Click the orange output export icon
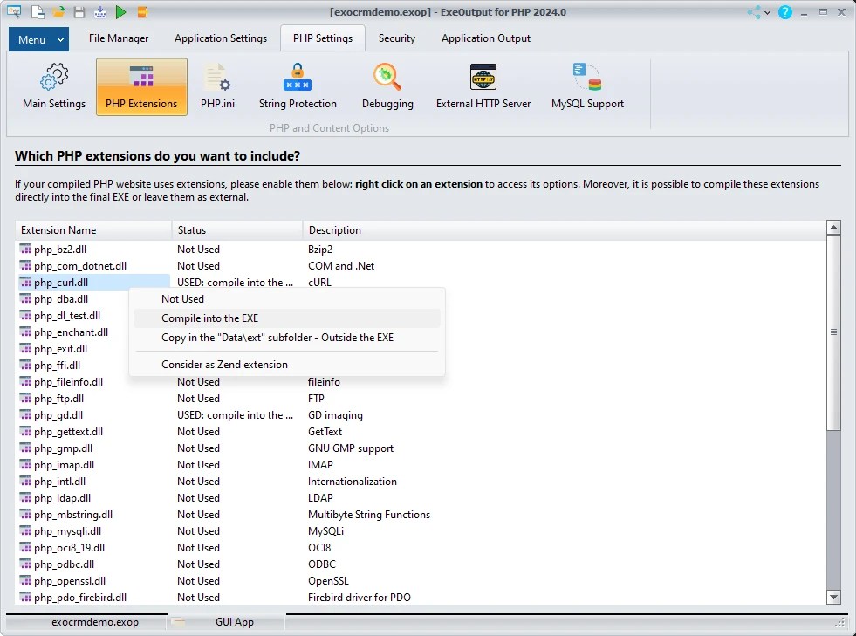This screenshot has width=856, height=636. [x=142, y=11]
